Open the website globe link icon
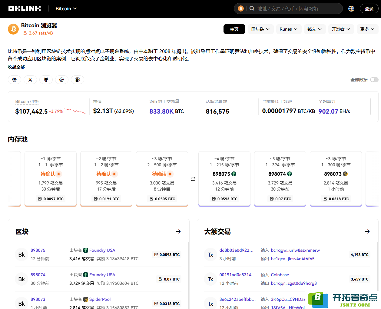381x309 pixels. click(15, 80)
